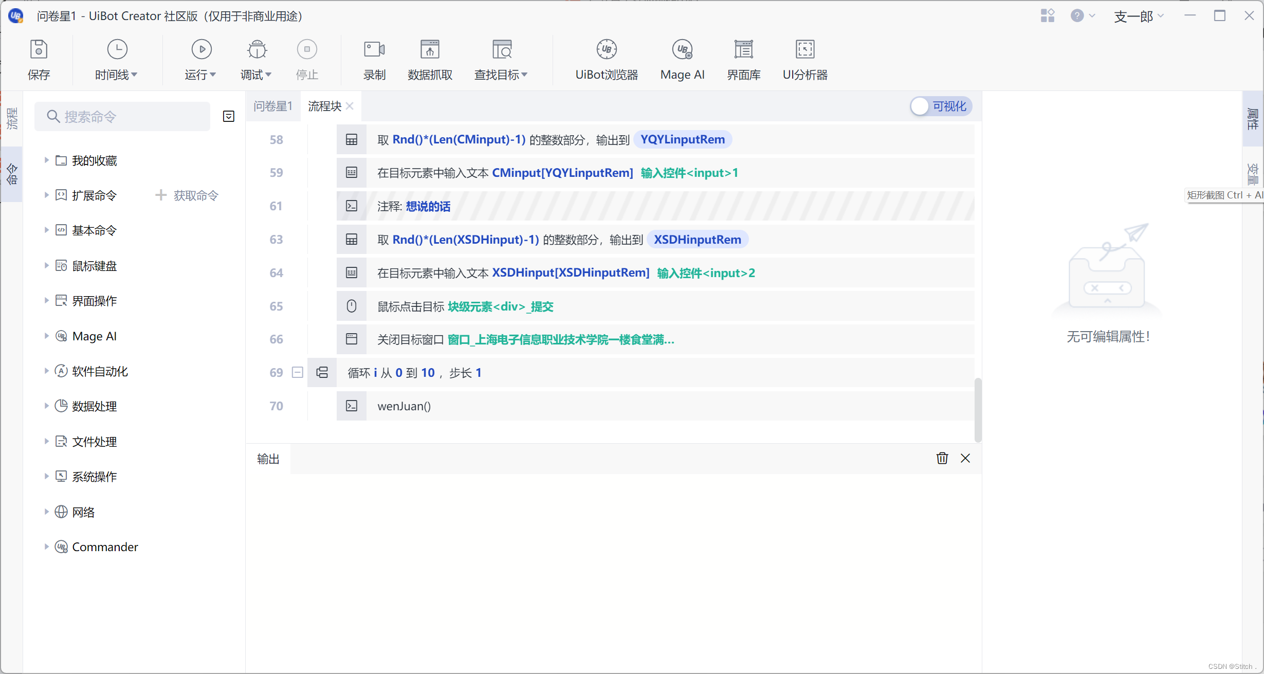This screenshot has width=1264, height=674.
Task: Click the Run (运行) play icon
Action: 201,50
